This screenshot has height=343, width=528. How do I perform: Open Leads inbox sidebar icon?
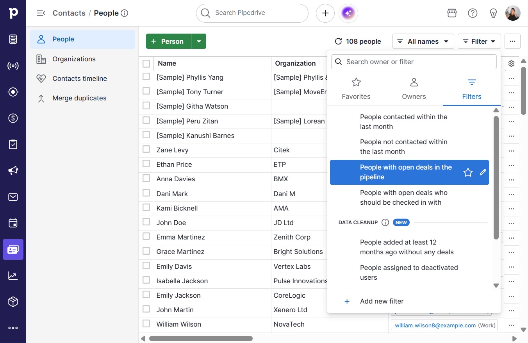point(13,39)
